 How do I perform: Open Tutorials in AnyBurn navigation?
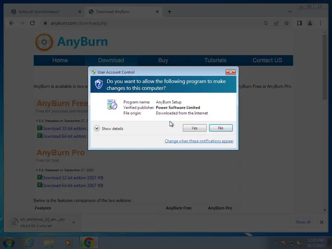click(215, 60)
